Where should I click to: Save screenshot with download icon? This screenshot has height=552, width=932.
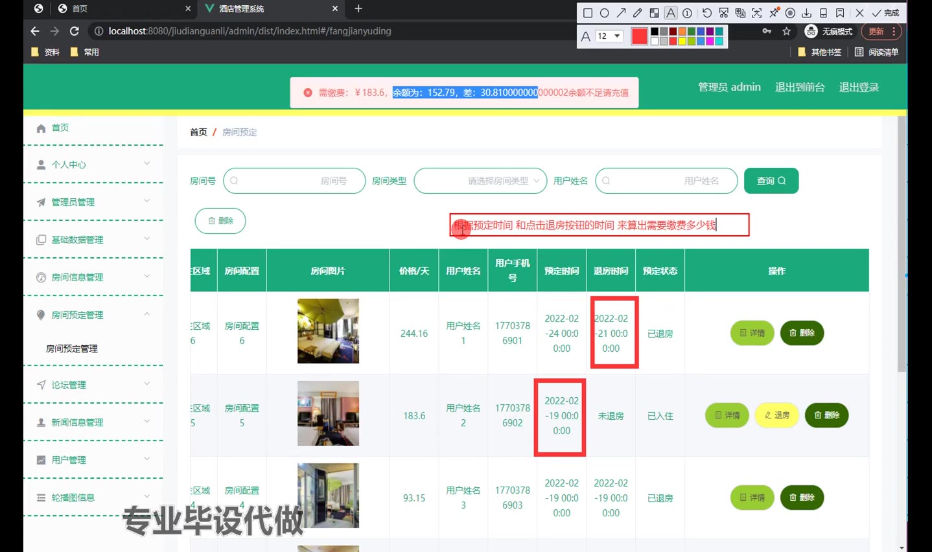pos(806,13)
